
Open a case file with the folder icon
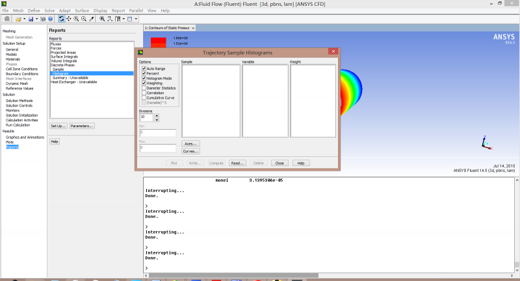coord(18,19)
